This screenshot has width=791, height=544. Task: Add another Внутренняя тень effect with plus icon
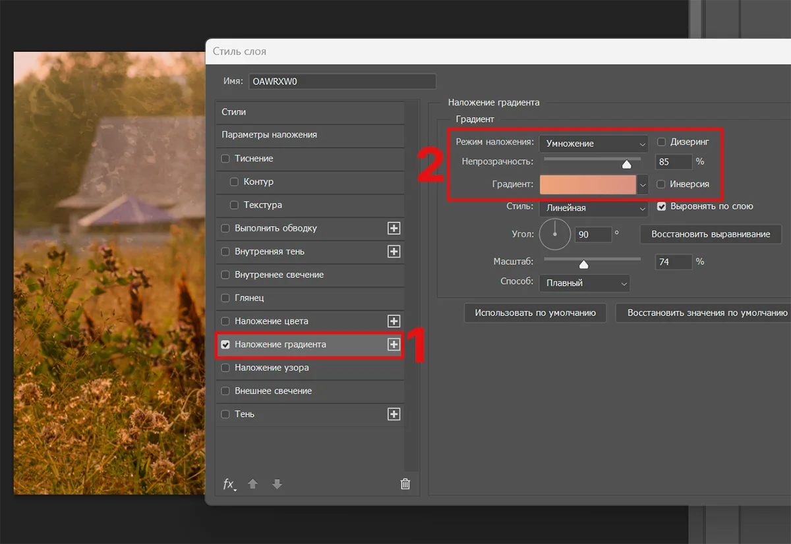click(x=394, y=252)
